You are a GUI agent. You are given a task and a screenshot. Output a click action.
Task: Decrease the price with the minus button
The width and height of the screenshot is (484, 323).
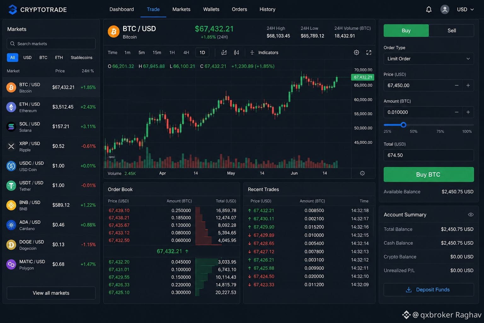tap(457, 85)
